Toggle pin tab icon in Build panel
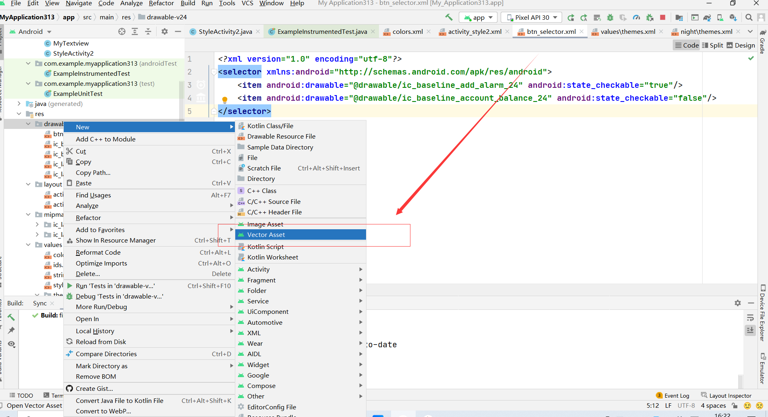Viewport: 768px width, 417px height. coord(11,330)
